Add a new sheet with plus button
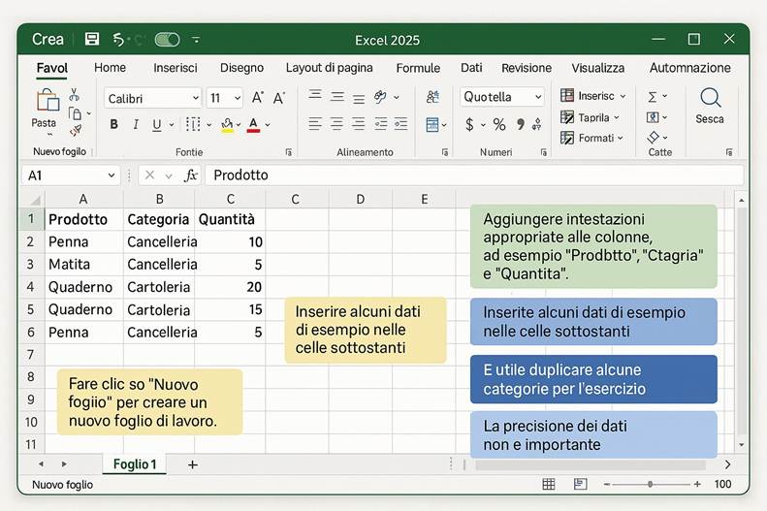767x511 pixels. pos(192,464)
